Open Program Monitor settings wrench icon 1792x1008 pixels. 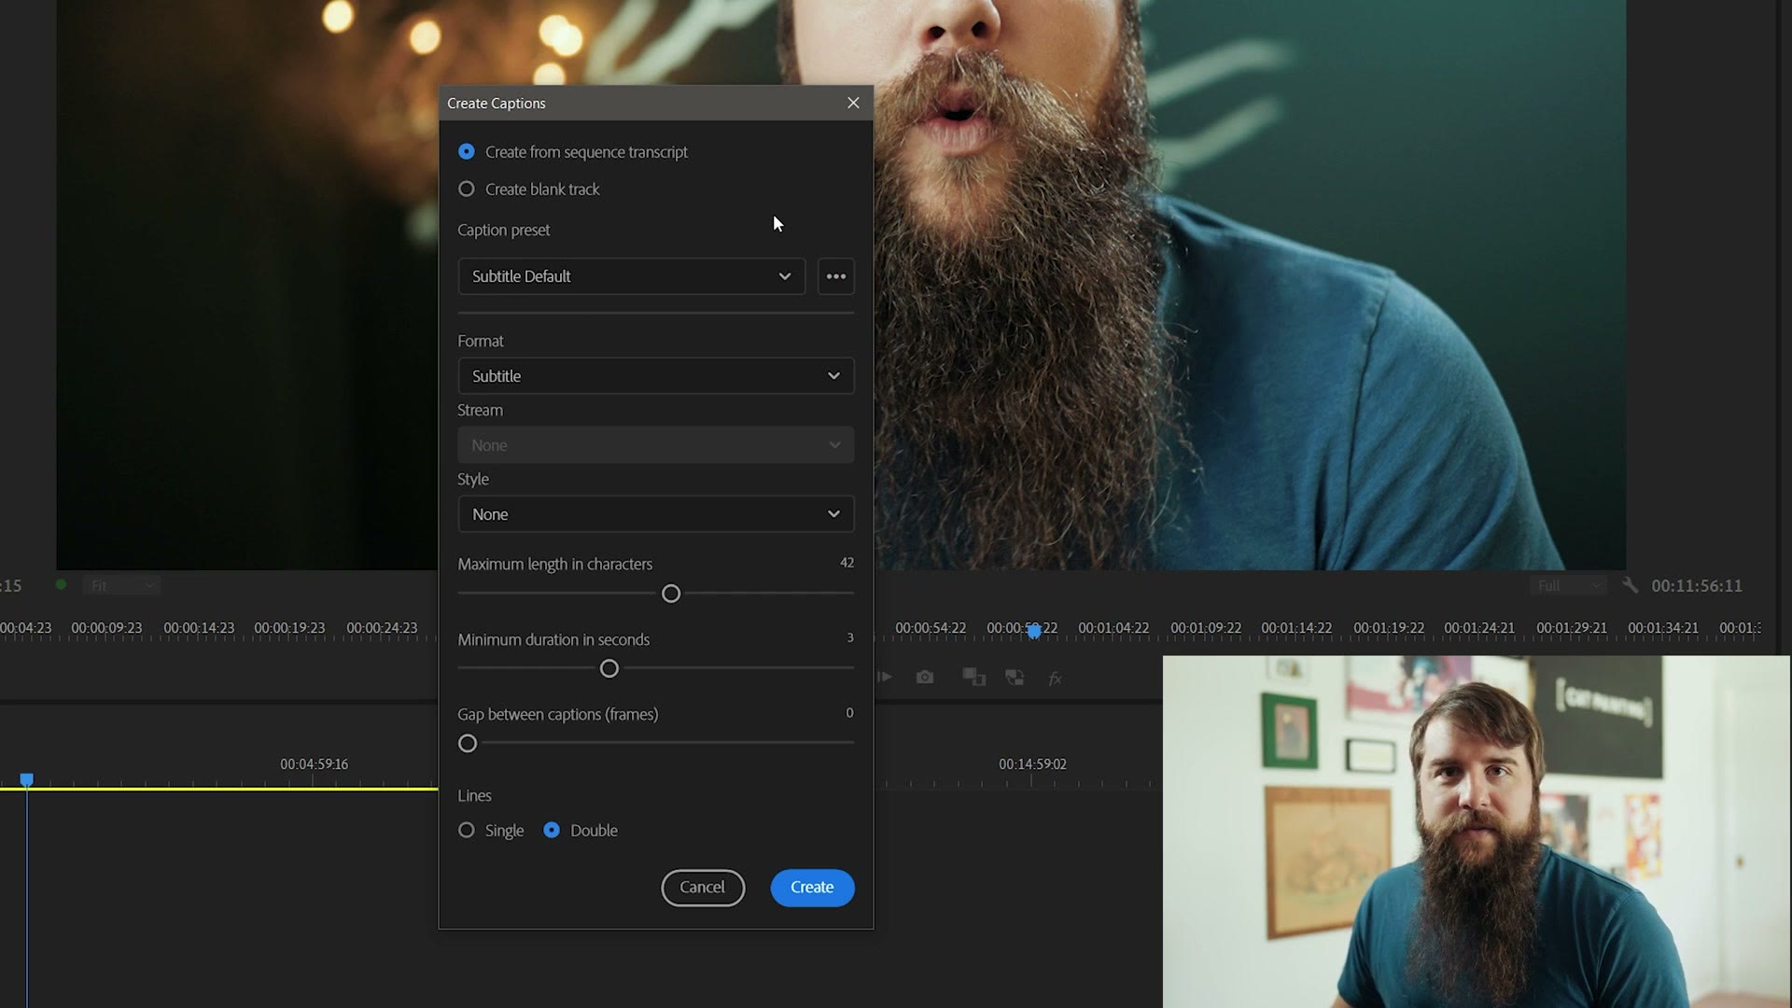[x=1630, y=585]
